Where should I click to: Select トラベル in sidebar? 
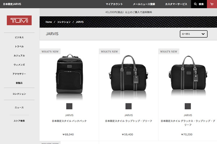coord(19,46)
